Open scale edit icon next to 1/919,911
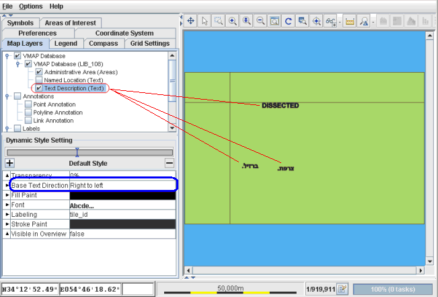438x297 pixels. click(x=342, y=289)
